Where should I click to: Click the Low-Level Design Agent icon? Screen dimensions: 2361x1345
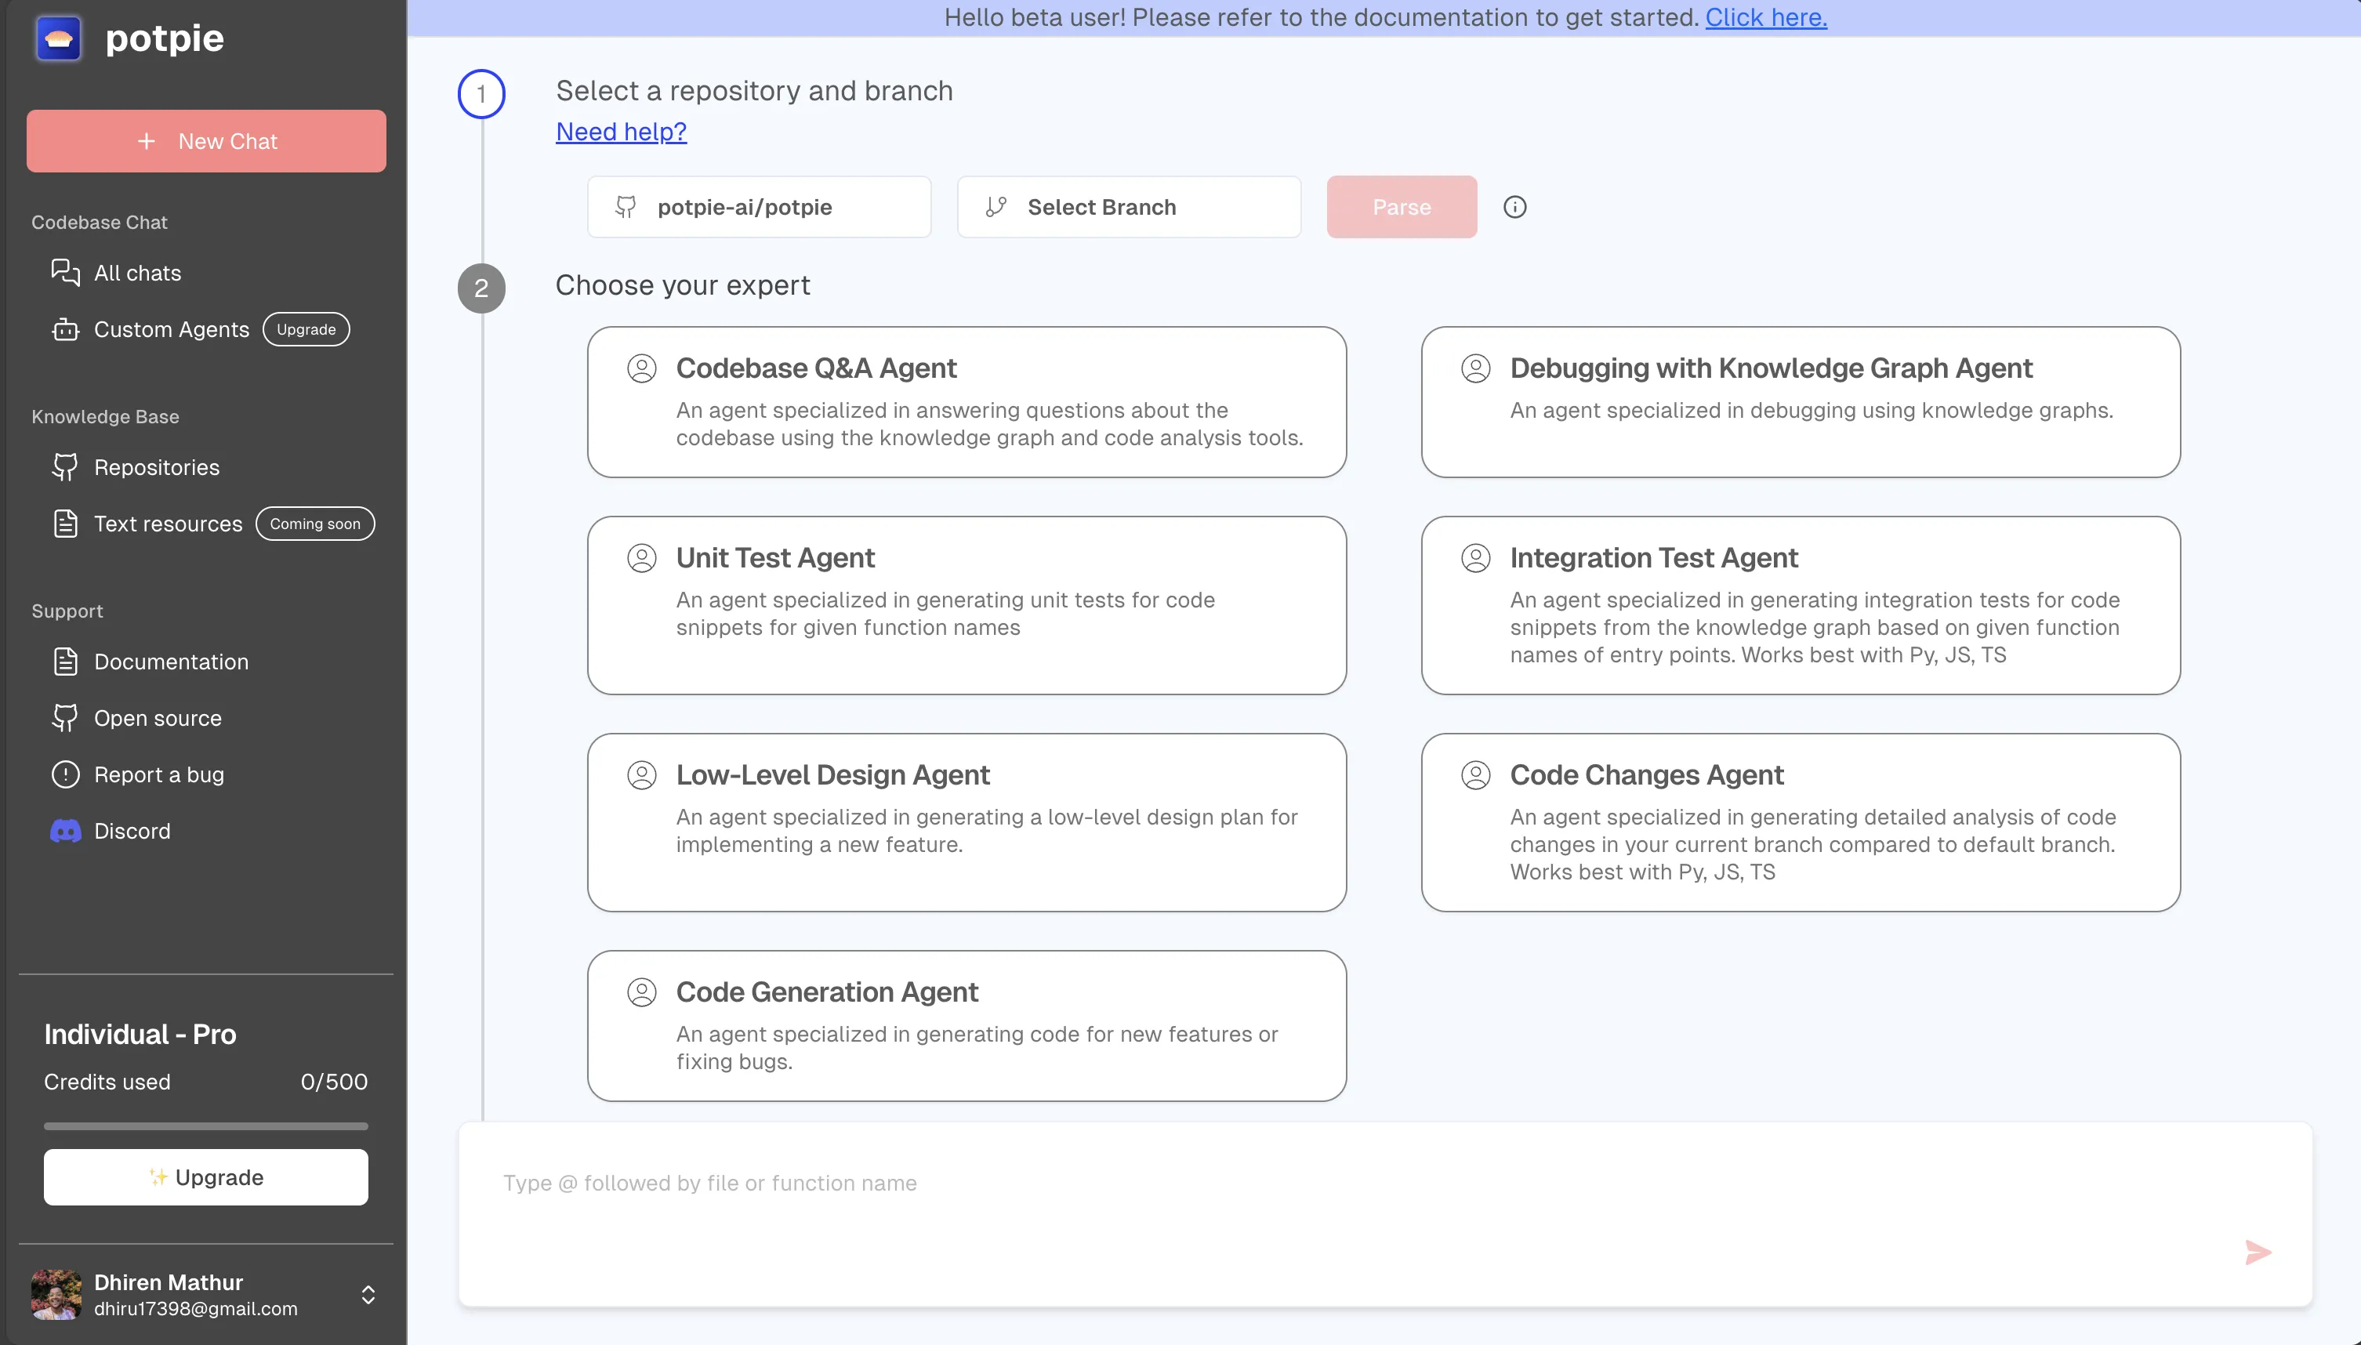642,774
